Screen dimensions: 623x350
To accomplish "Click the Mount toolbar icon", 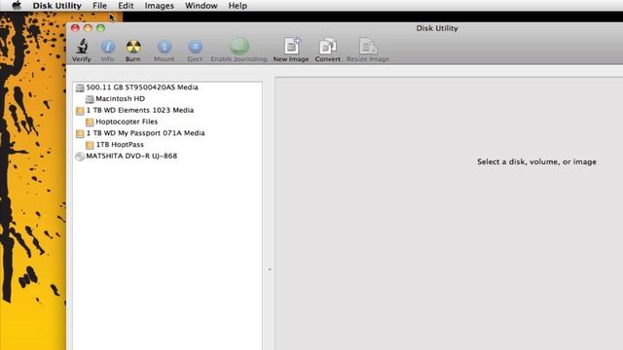I will click(x=165, y=47).
